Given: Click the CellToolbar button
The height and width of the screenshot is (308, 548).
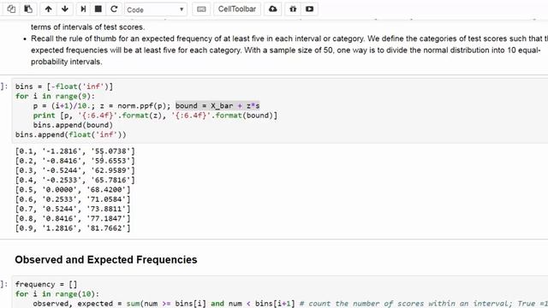Looking at the screenshot, I should tap(237, 9).
